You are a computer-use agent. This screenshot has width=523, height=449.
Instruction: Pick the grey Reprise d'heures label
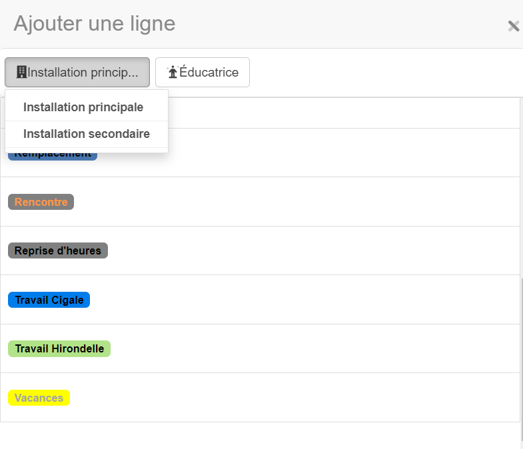(58, 251)
